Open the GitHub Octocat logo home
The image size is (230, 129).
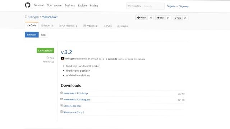point(28,5)
